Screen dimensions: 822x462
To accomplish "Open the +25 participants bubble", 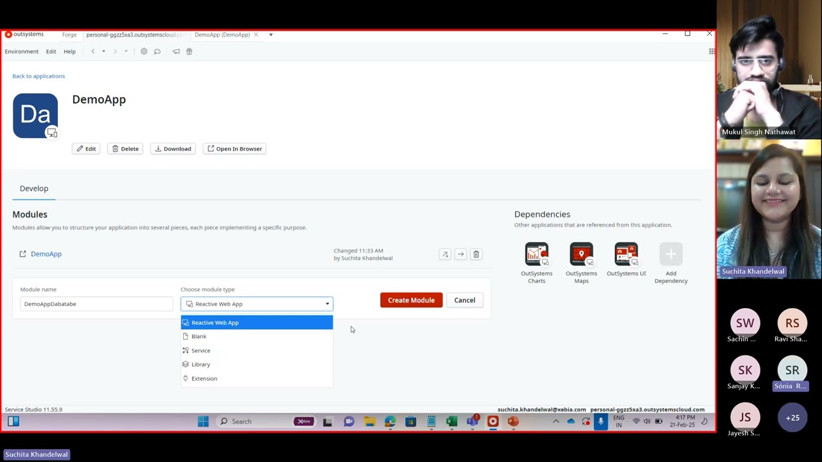I will [792, 418].
